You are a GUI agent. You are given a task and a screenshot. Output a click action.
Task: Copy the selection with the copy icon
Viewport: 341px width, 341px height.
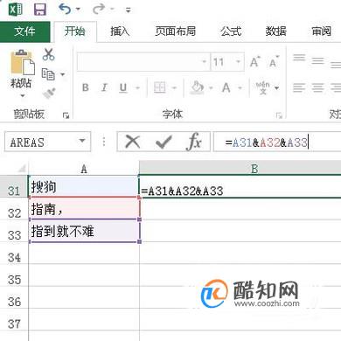[x=48, y=74]
